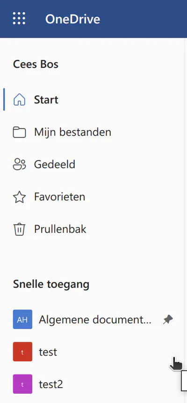Open Mijn bestanden
The width and height of the screenshot is (187, 403).
click(x=72, y=132)
